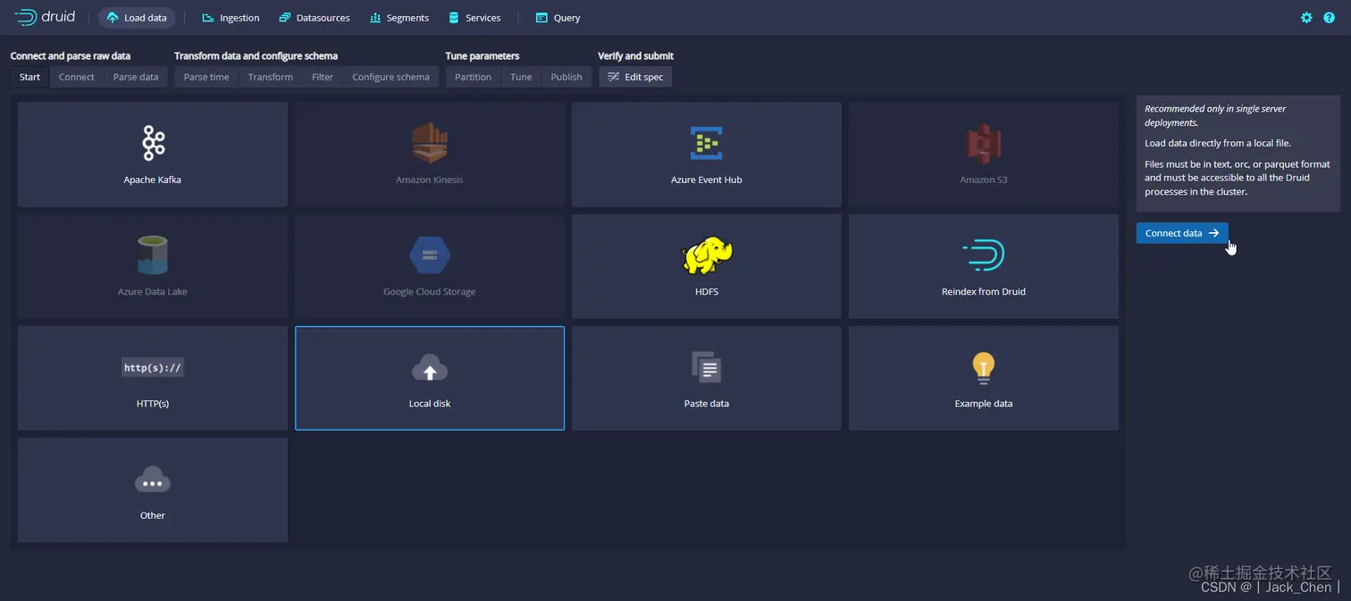Select the Azure Event Hub logo icon
This screenshot has height=601, width=1351.
click(707, 143)
